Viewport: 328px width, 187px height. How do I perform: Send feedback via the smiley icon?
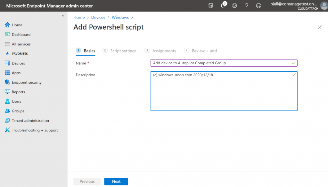pos(258,5)
